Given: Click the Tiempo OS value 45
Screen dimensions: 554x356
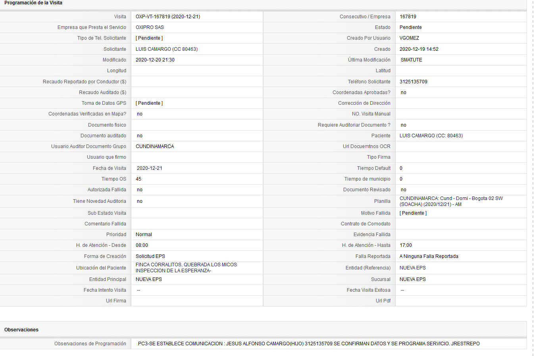Looking at the screenshot, I should pyautogui.click(x=138, y=179).
